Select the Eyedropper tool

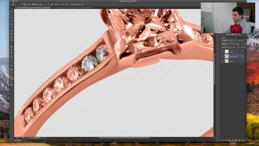12,27
